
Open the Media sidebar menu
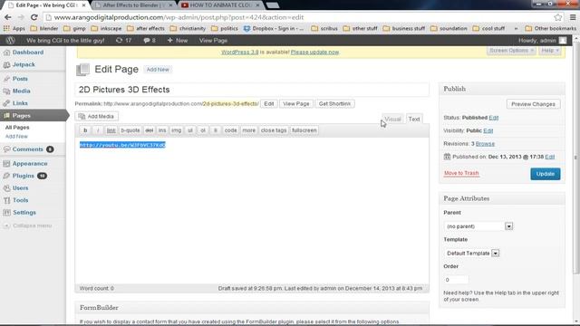21,91
